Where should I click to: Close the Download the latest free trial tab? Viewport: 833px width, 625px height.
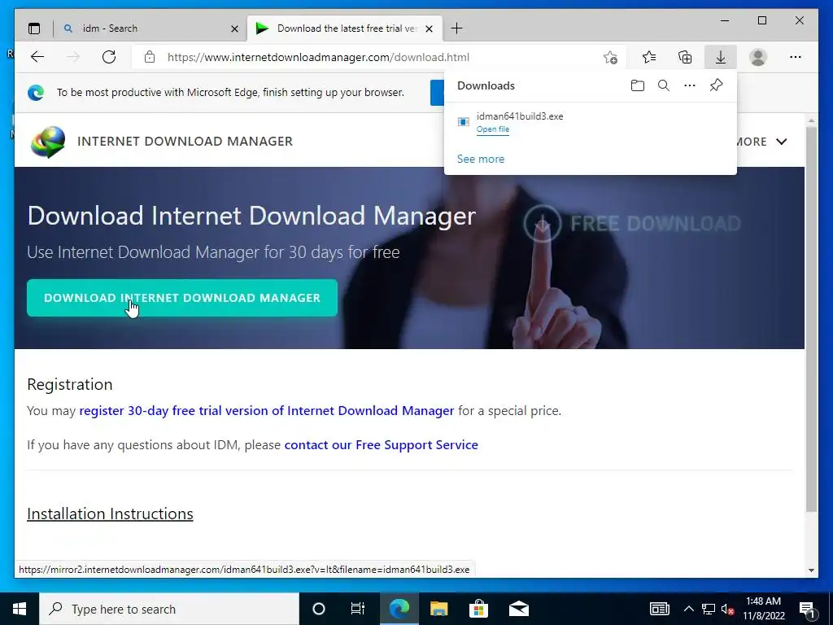430,28
